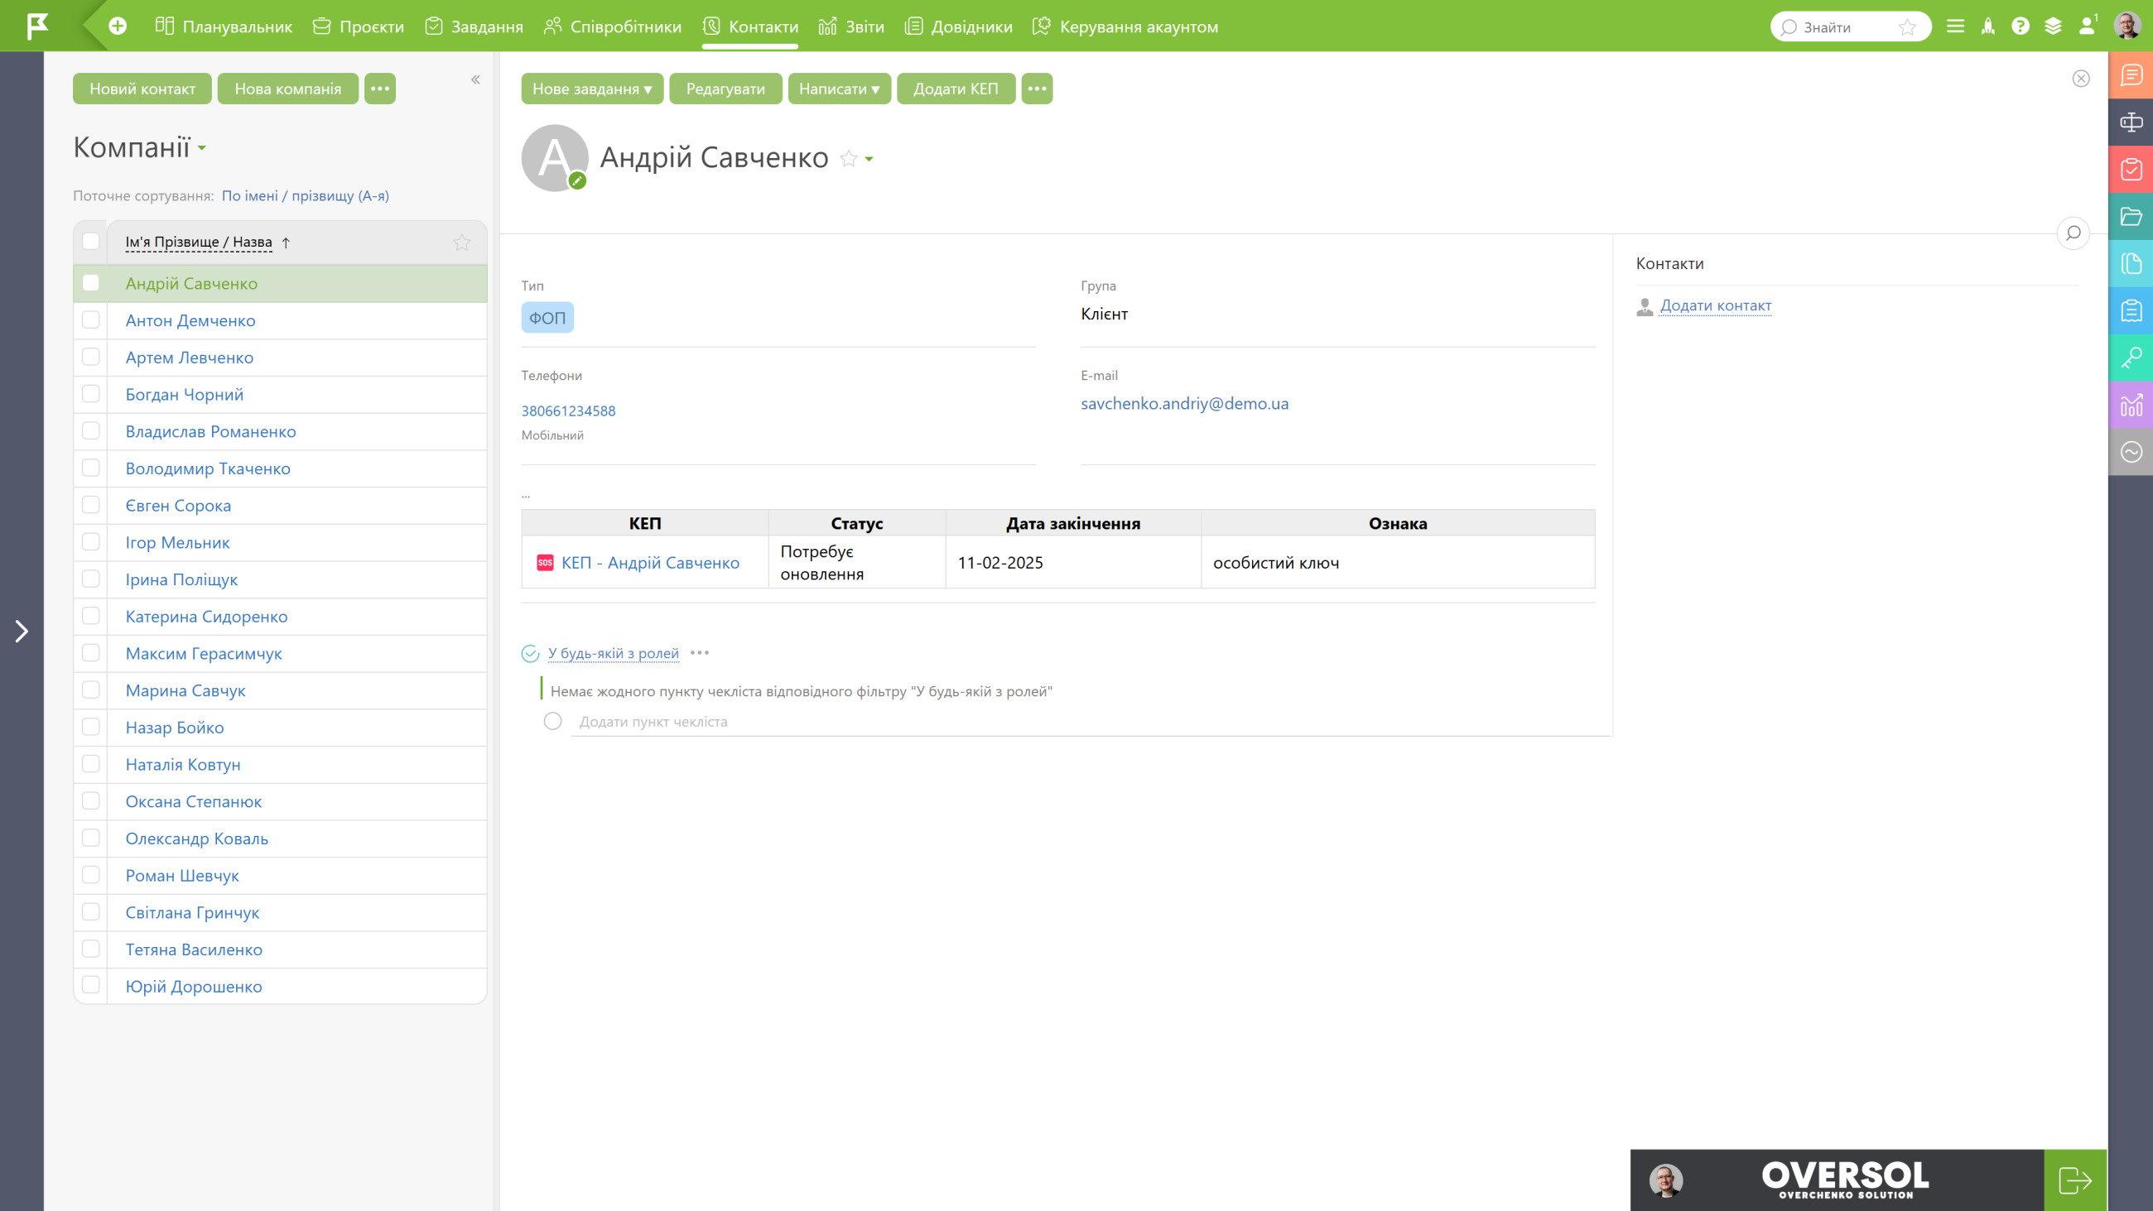Collapse the contacts list panel
The height and width of the screenshot is (1211, 2153).
475,79
